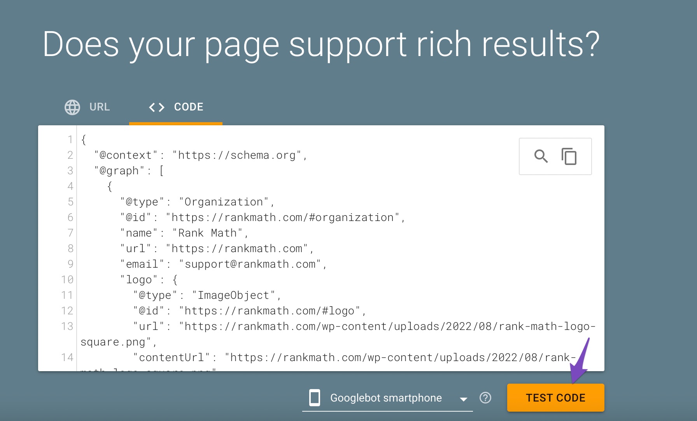The height and width of the screenshot is (421, 697).
Task: Click the angle brackets code icon
Action: tap(157, 107)
